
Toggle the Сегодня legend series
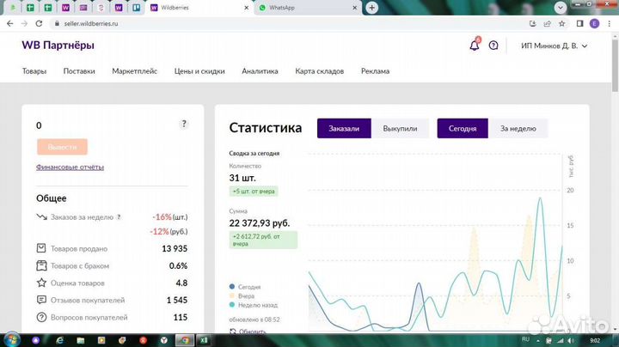245,287
